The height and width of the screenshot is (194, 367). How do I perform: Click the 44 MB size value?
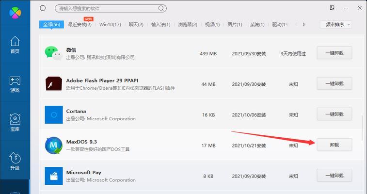pyautogui.click(x=208, y=84)
